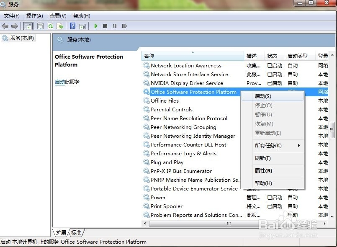
Task: Sort by the 名称 column header
Action: (193, 56)
